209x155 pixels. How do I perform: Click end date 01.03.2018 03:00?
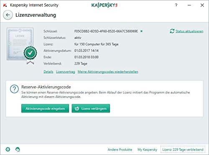pos(87,57)
